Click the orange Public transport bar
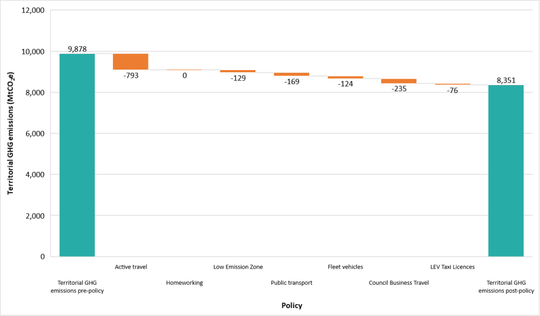Screen dimensions: 540x316 (292, 74)
